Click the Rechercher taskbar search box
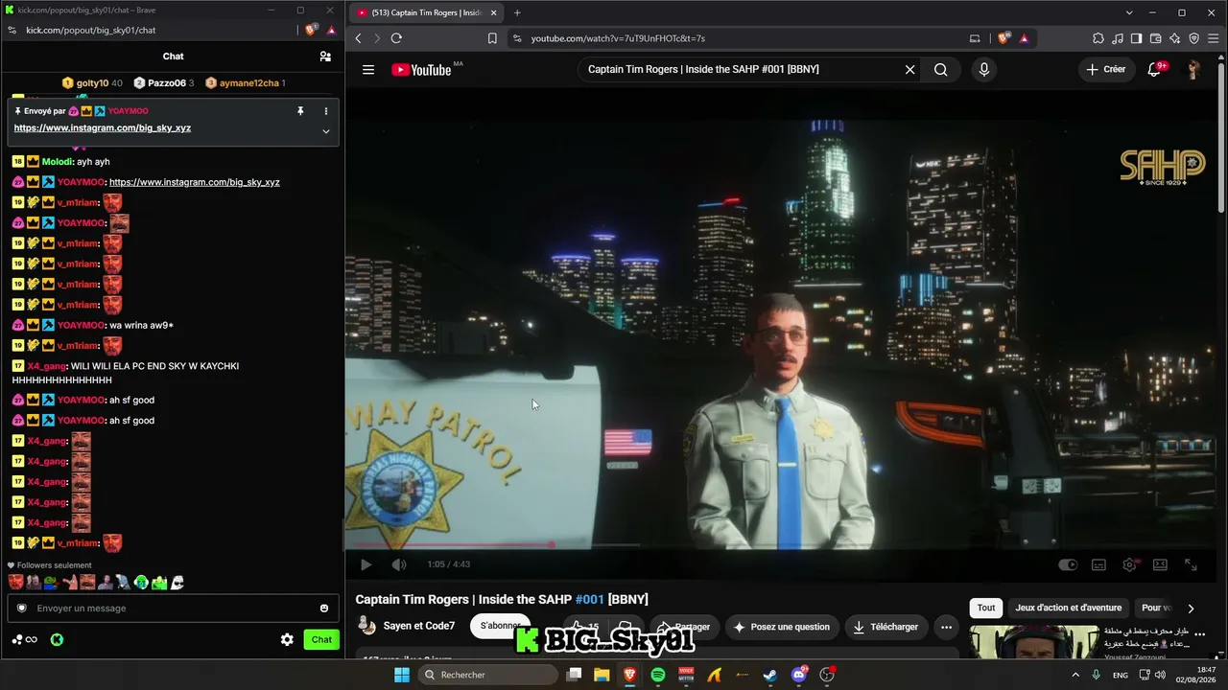The height and width of the screenshot is (690, 1228). pos(486,675)
